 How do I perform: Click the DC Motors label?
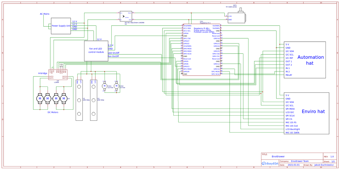[53, 112]
